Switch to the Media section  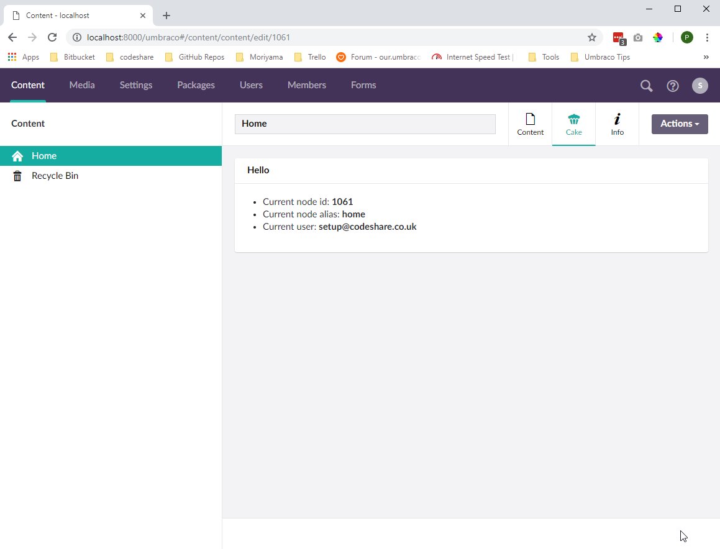(81, 85)
